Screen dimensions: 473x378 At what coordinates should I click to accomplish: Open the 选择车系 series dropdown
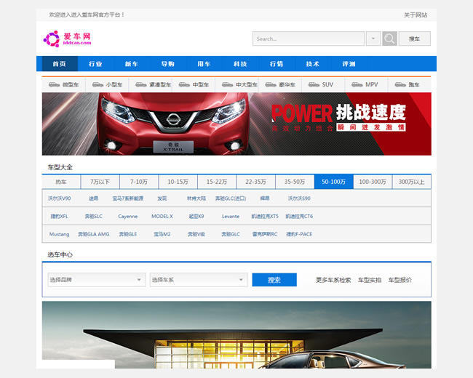(x=199, y=280)
